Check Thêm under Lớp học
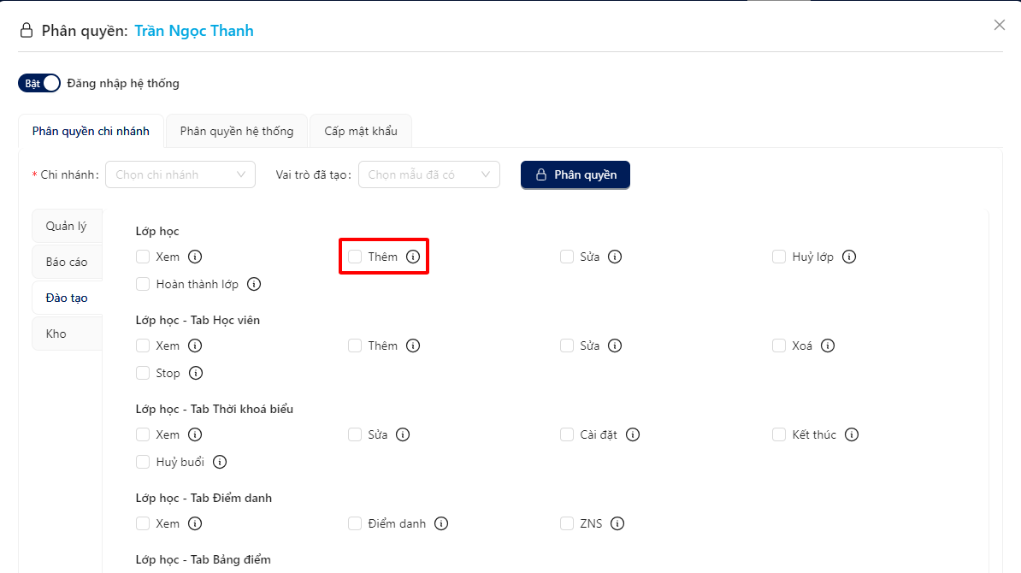The width and height of the screenshot is (1021, 573). point(355,257)
